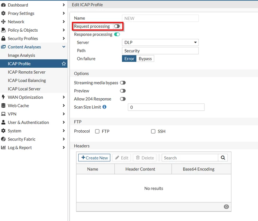
Task: Turn on Allow 204 Response toggle
Action: coord(123,99)
